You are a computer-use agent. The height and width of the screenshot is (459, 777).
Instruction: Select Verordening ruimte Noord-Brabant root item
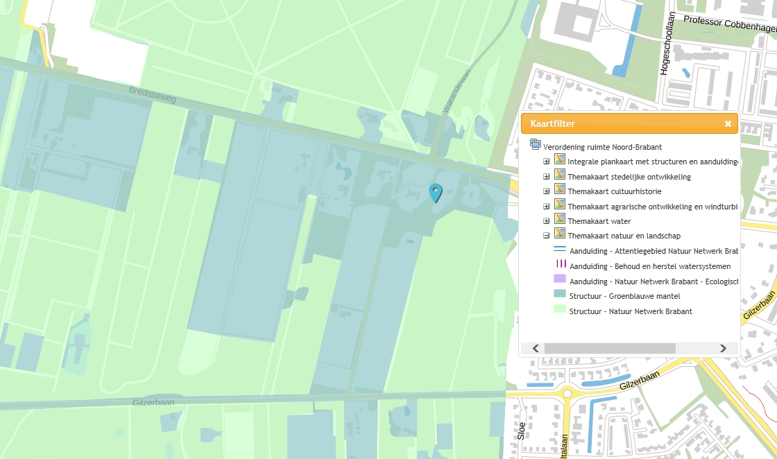(x=603, y=147)
